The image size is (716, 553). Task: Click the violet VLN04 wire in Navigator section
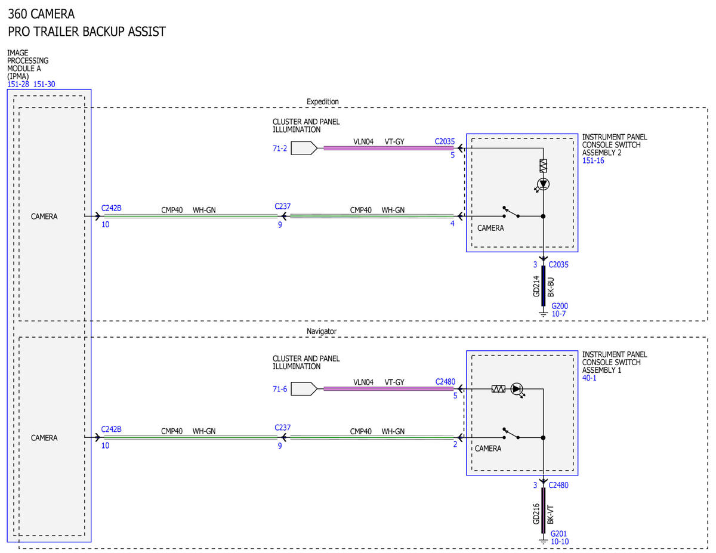pos(388,389)
